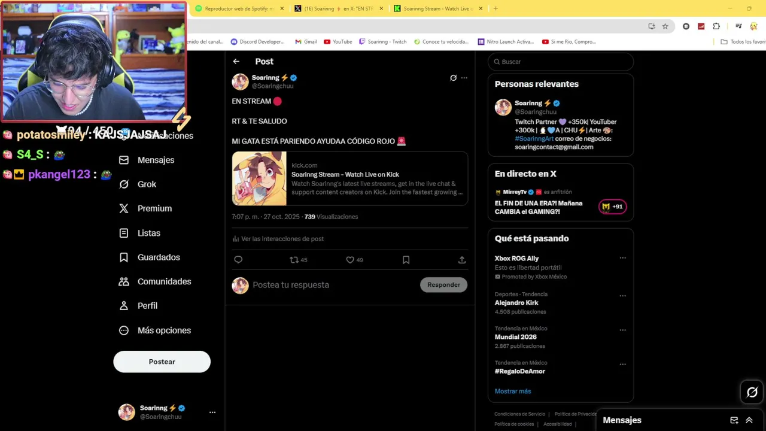Open the MirreyTv live broadcast title

(539, 207)
